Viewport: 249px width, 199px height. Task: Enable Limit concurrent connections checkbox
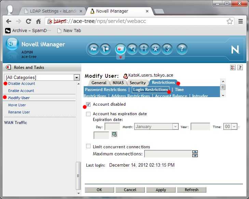88,146
